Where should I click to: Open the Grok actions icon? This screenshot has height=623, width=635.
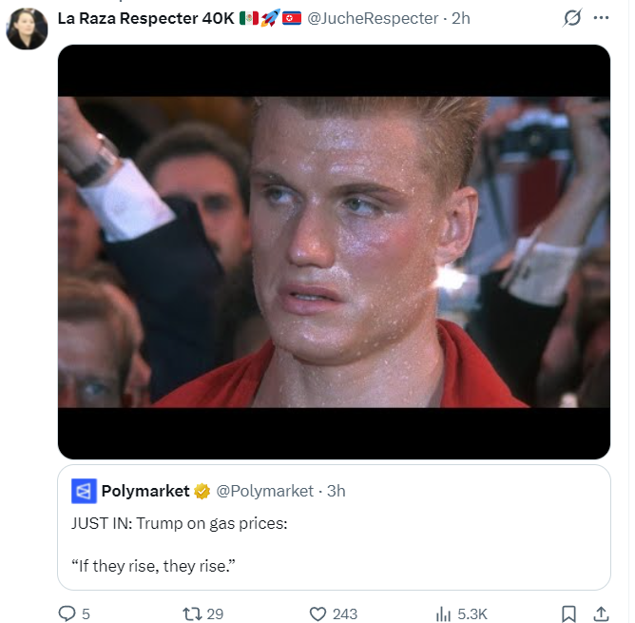pyautogui.click(x=572, y=18)
